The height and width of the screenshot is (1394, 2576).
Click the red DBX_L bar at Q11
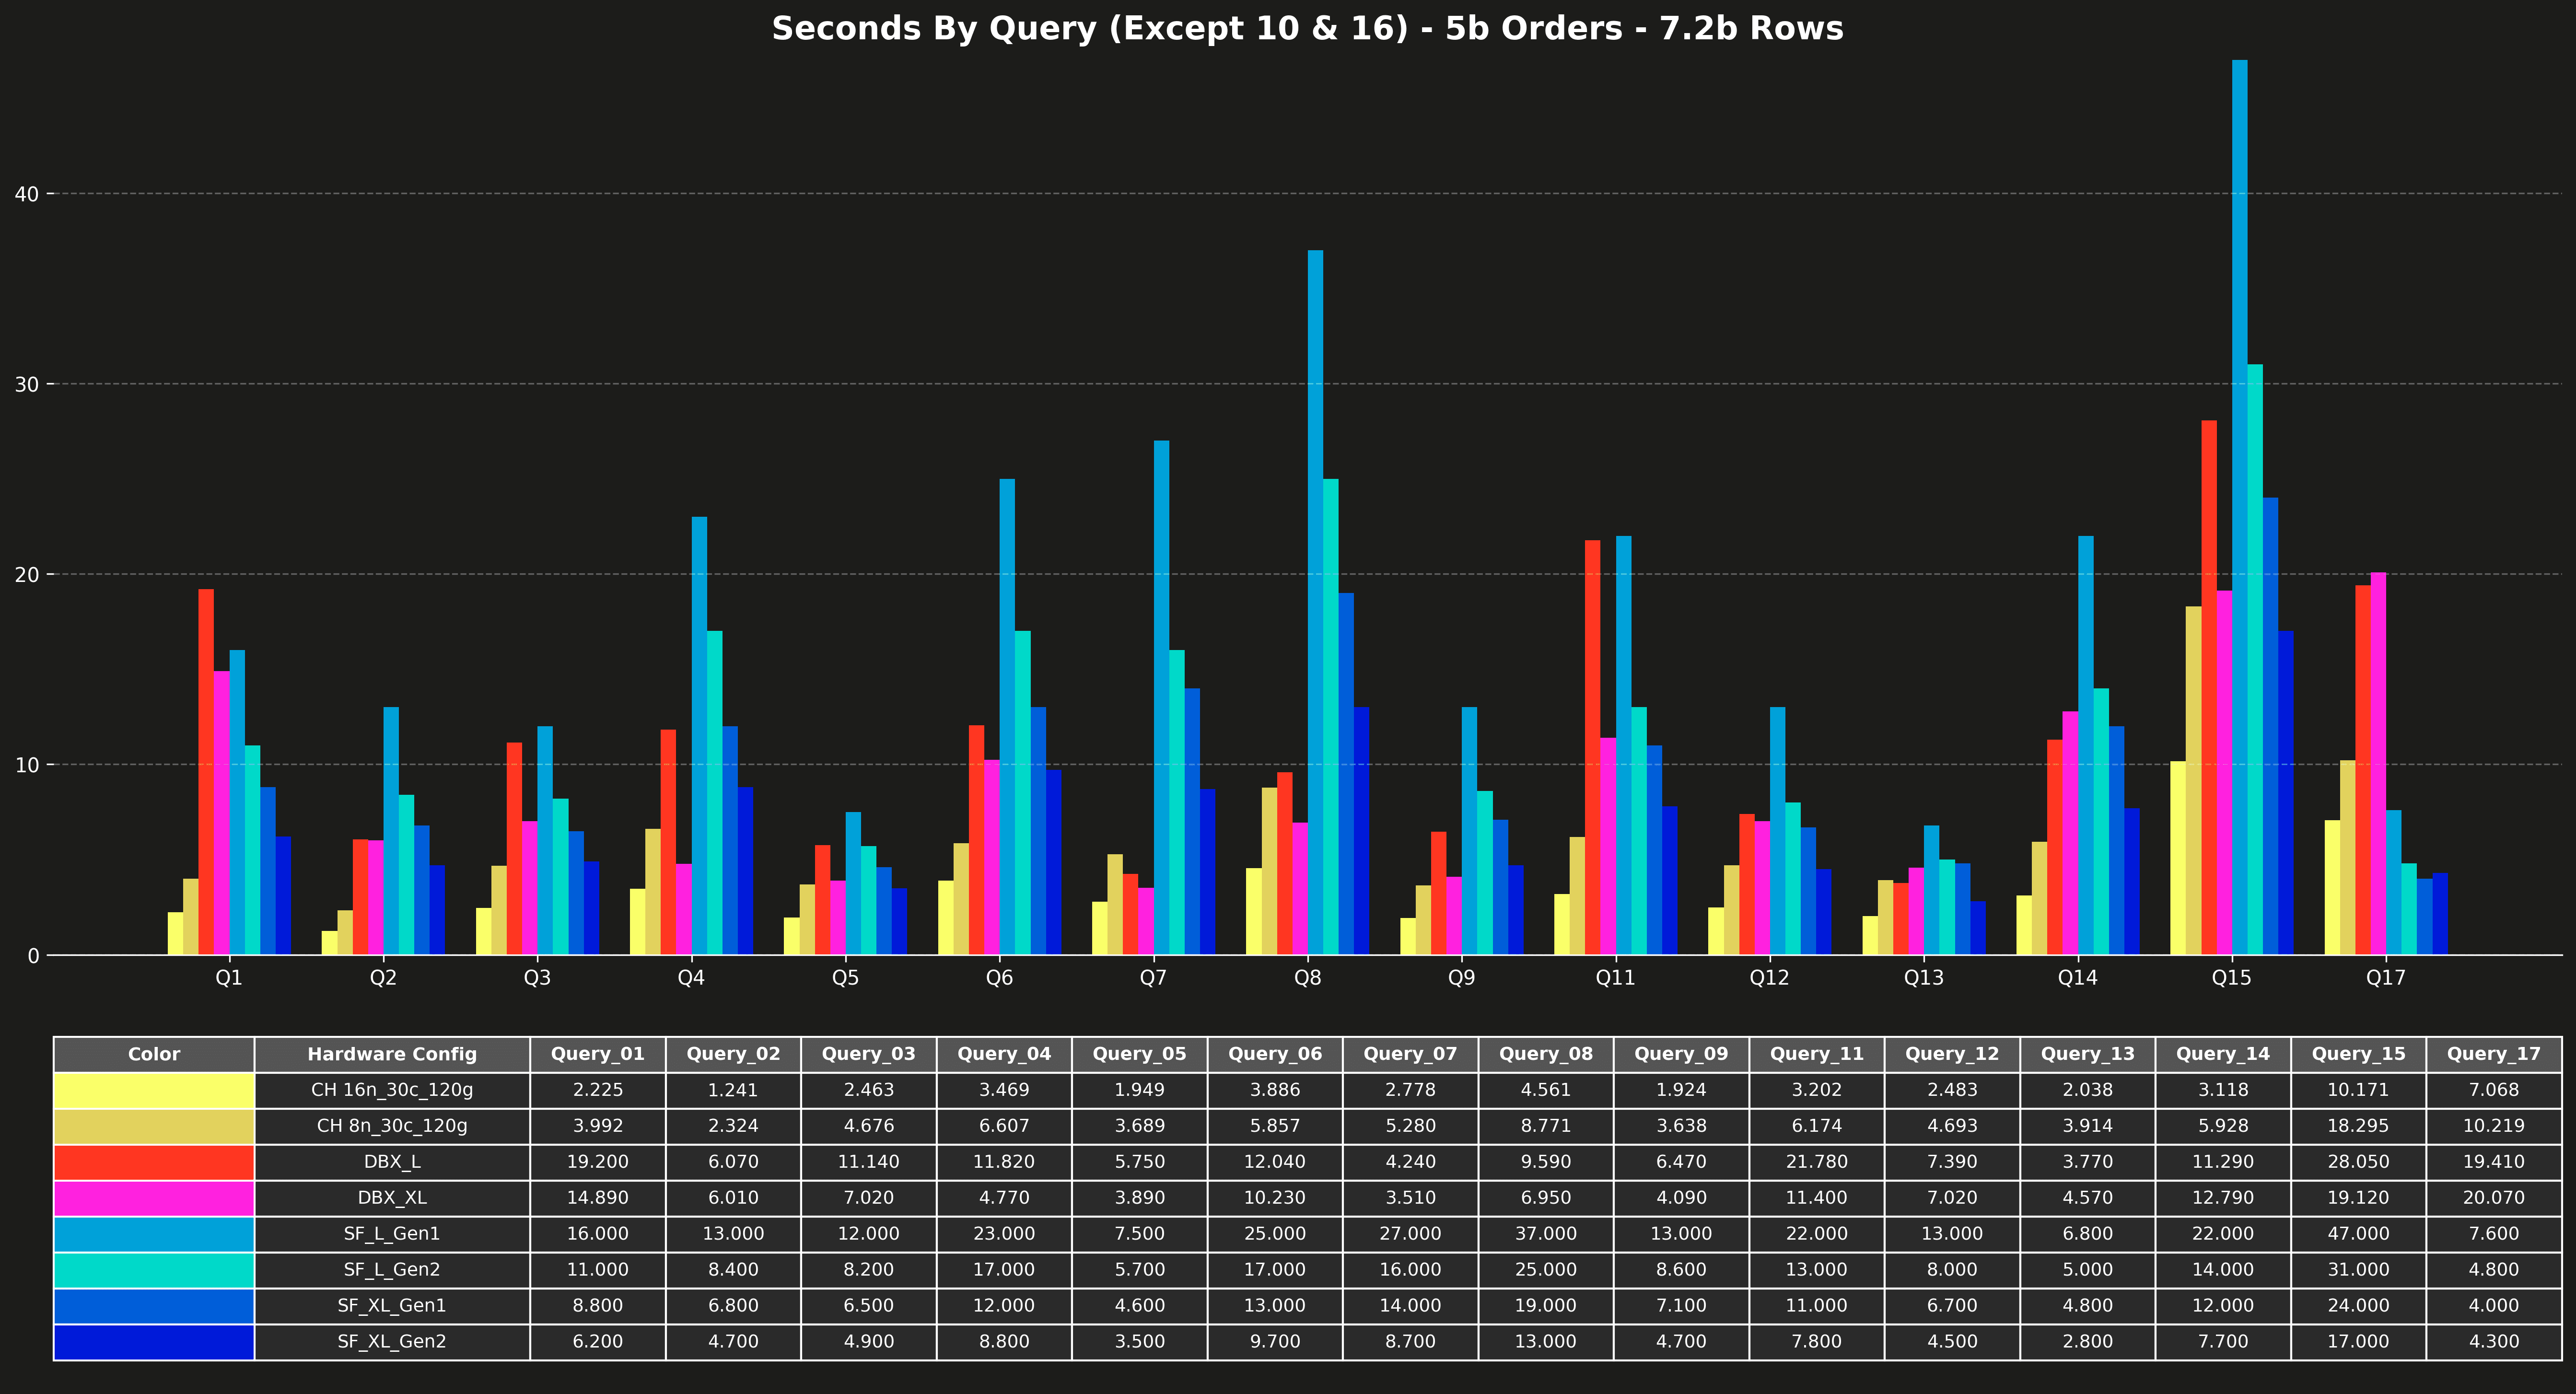coord(1592,748)
